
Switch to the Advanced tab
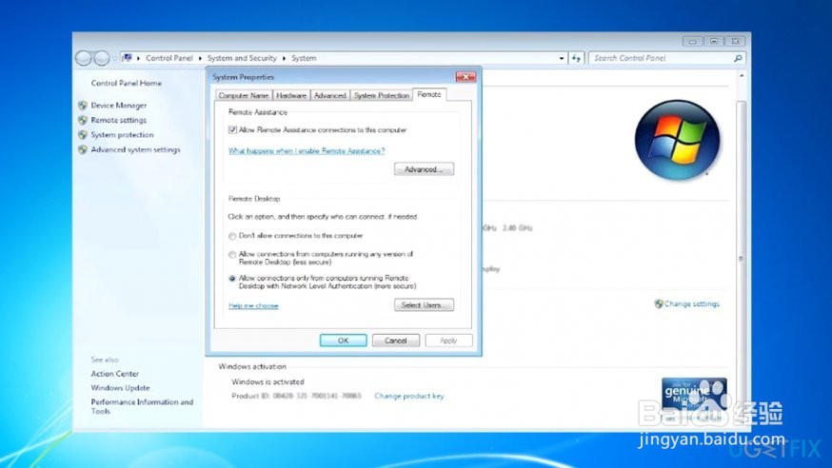(x=329, y=95)
